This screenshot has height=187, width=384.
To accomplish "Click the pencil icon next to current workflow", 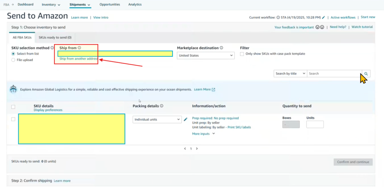I will pos(324,18).
